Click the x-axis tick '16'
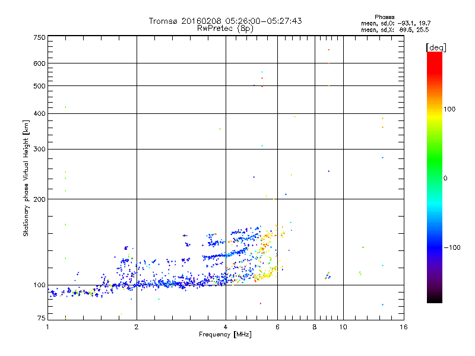 404,327
